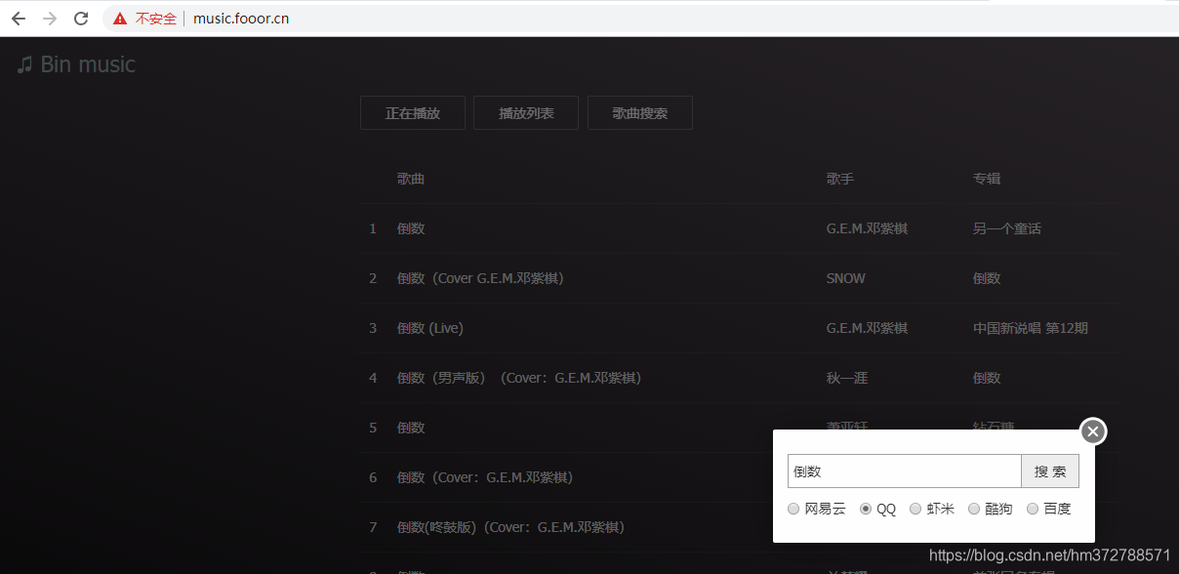Image resolution: width=1179 pixels, height=574 pixels.
Task: Click album 中国新说唱 第12期
Action: 1031,328
